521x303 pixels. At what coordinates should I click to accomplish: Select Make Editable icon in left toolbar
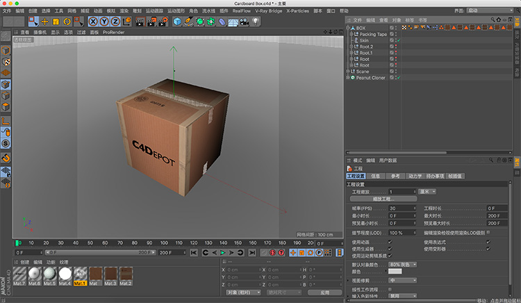[x=6, y=36]
